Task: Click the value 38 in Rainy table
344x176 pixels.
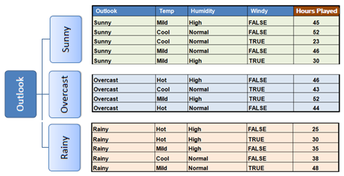Action: pyautogui.click(x=315, y=158)
